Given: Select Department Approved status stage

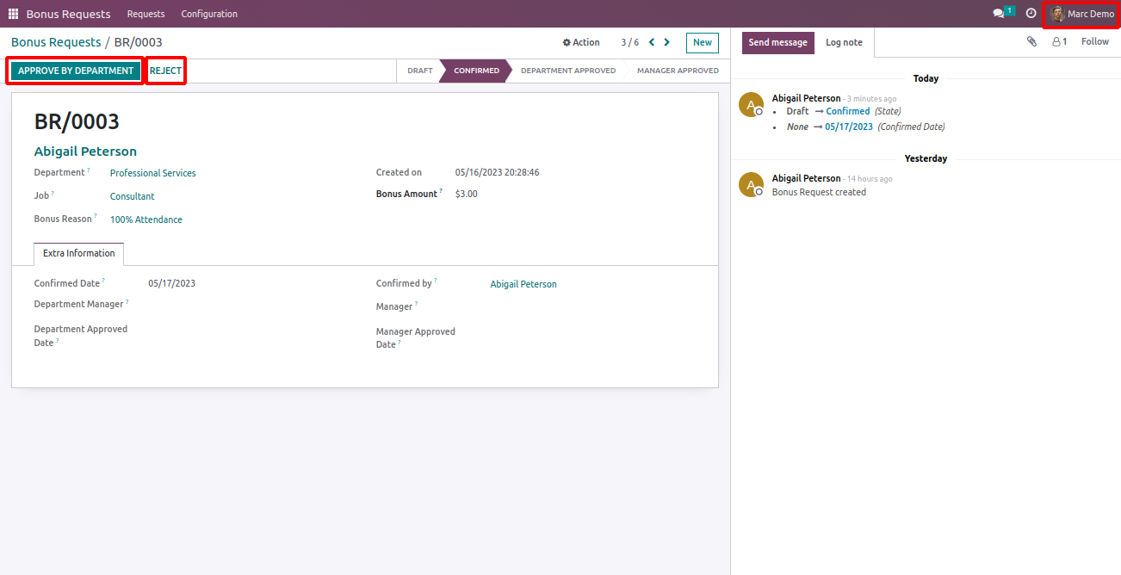Looking at the screenshot, I should (568, 71).
